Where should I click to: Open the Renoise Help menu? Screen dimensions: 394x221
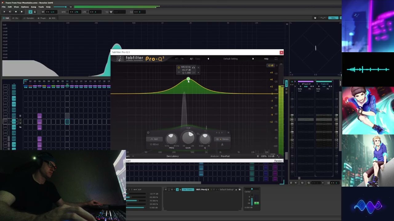(48, 7)
